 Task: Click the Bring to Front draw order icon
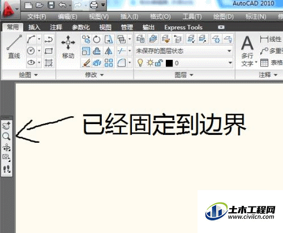tap(122, 39)
